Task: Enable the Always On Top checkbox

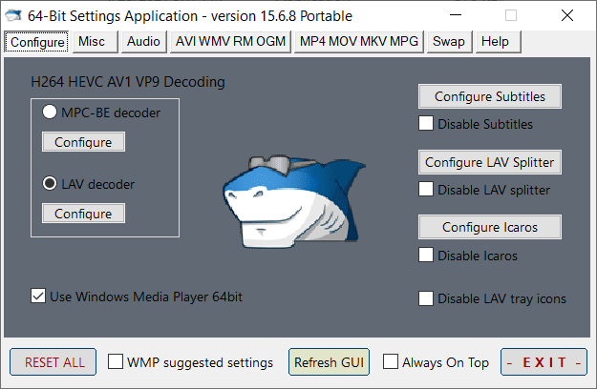Action: click(x=391, y=362)
